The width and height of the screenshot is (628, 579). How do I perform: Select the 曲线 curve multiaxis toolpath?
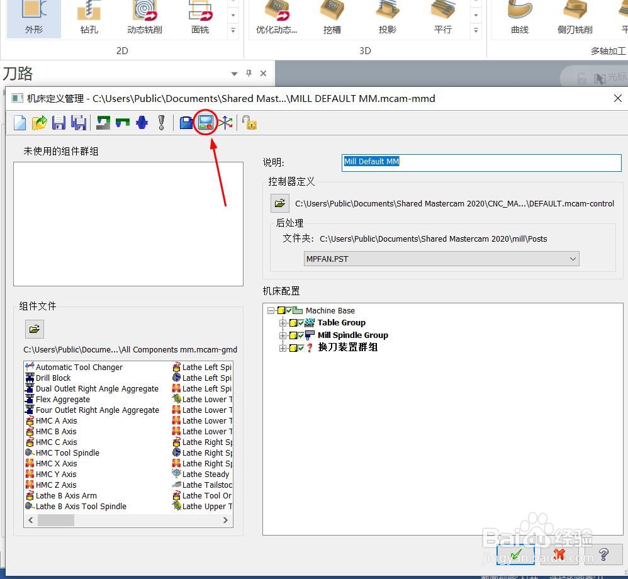pyautogui.click(x=520, y=19)
